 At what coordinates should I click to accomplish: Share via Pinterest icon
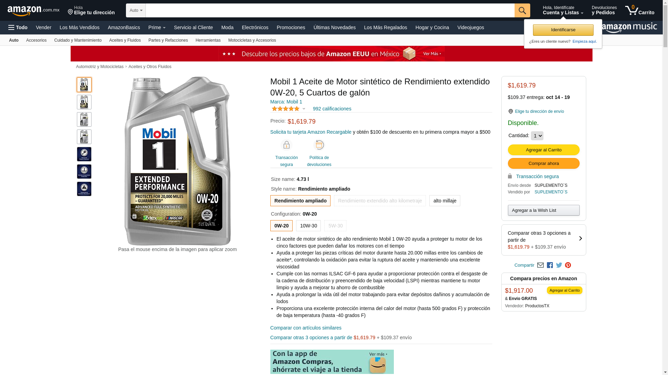click(568, 265)
